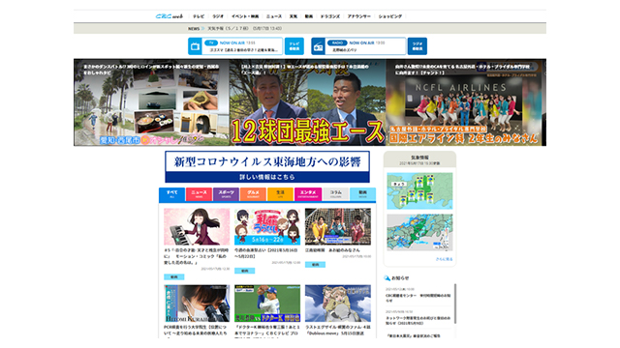Open the ショッピング menu item

(x=389, y=16)
